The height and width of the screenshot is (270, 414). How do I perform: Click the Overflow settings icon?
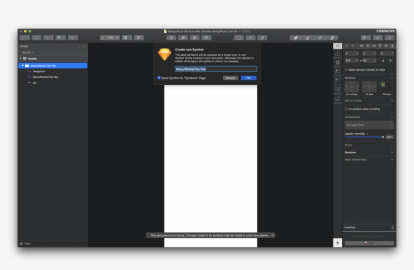[x=393, y=228]
